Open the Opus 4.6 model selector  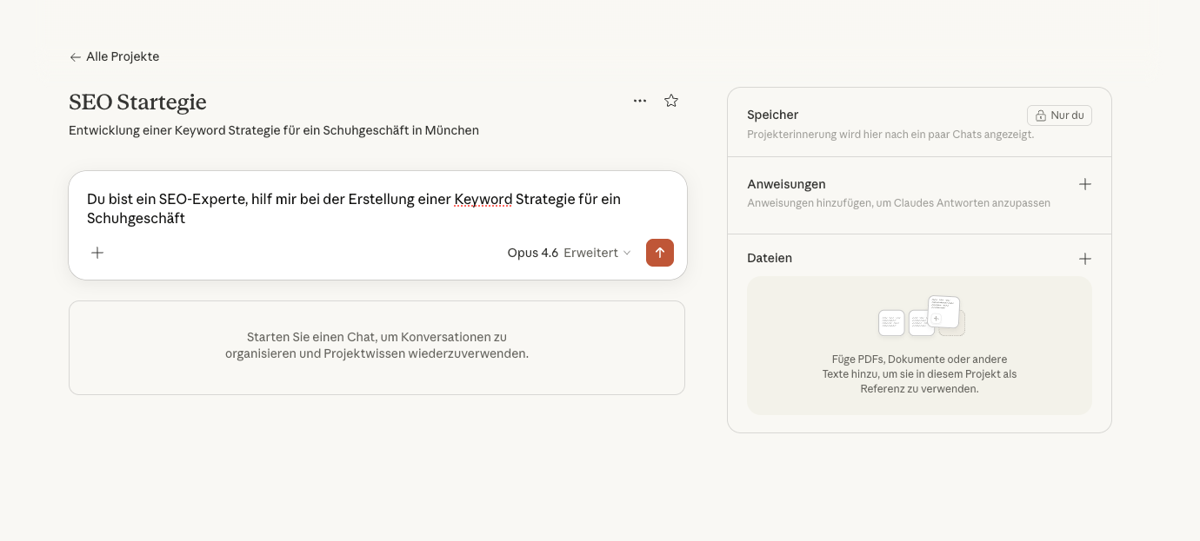[532, 253]
